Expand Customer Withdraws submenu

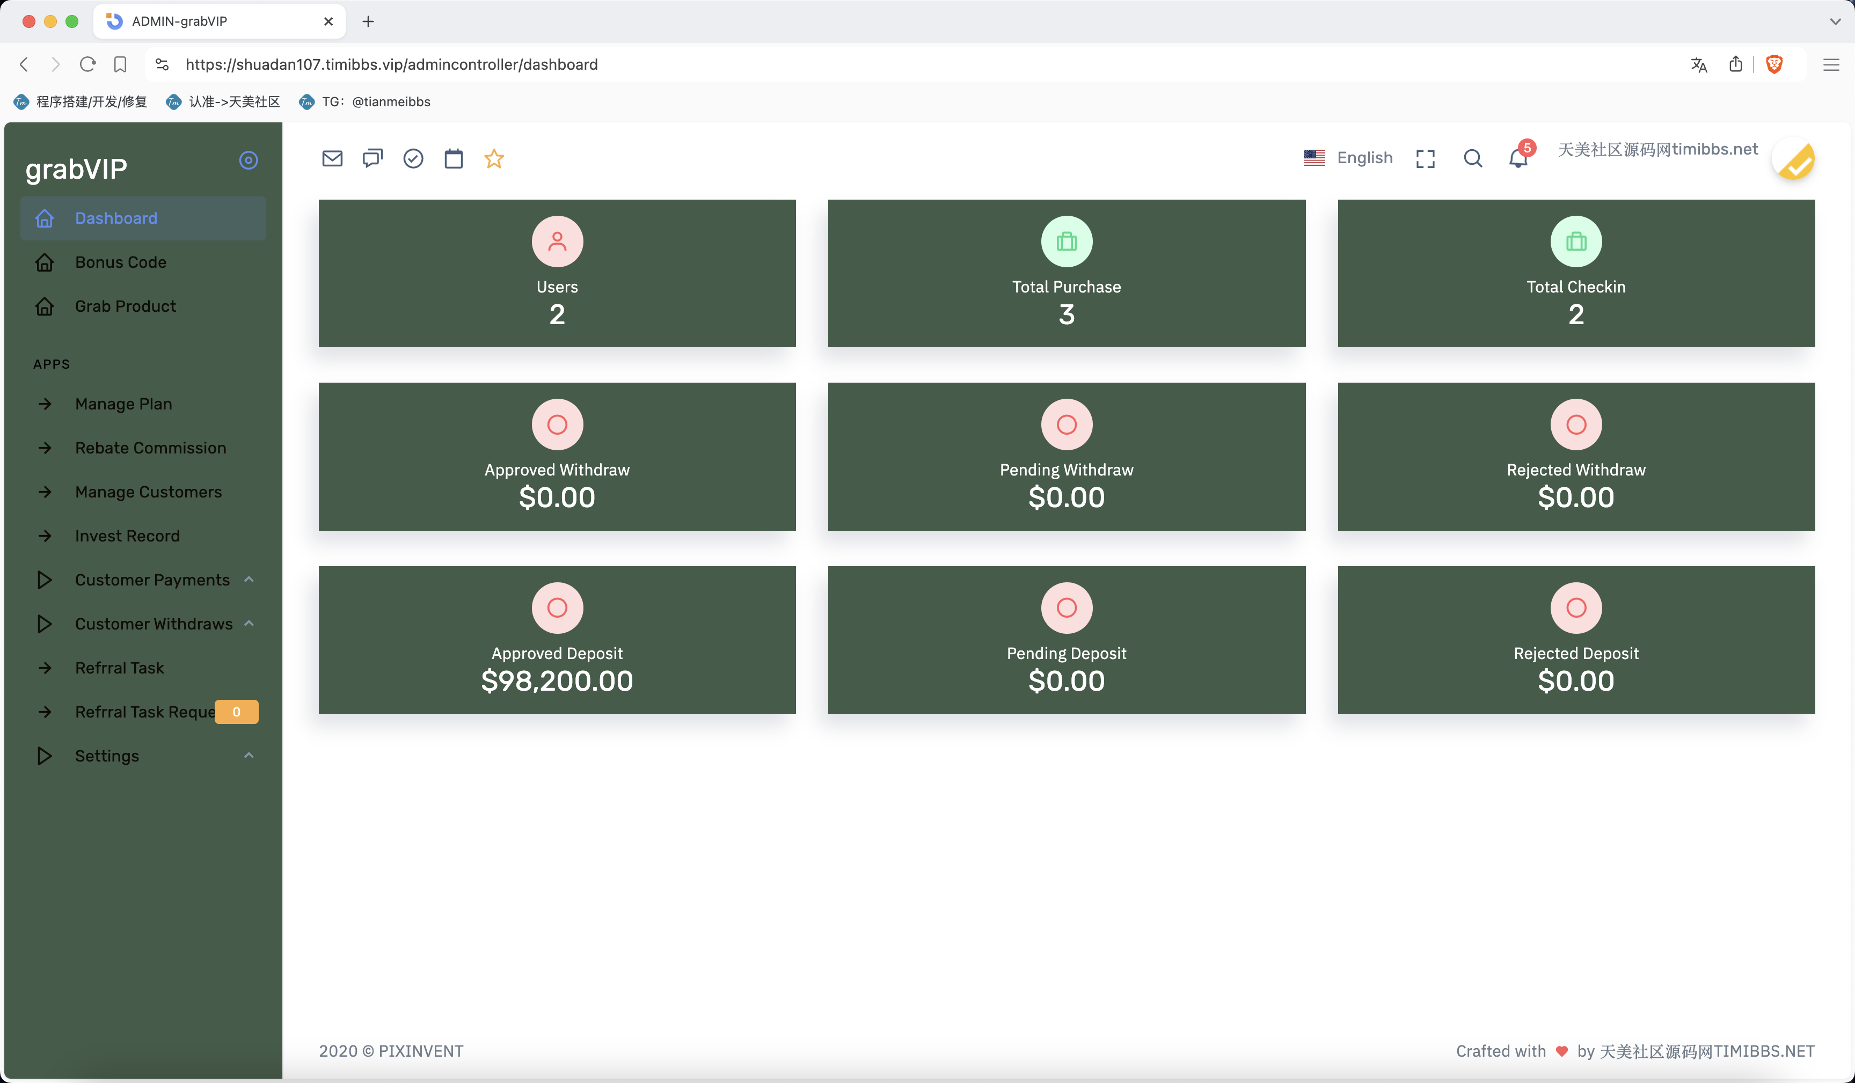pyautogui.click(x=143, y=624)
